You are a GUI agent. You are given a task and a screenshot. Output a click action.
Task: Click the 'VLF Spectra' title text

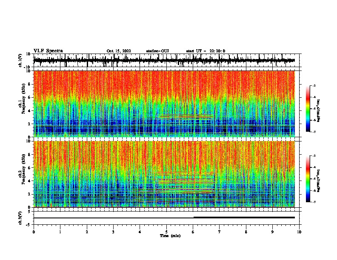point(48,51)
